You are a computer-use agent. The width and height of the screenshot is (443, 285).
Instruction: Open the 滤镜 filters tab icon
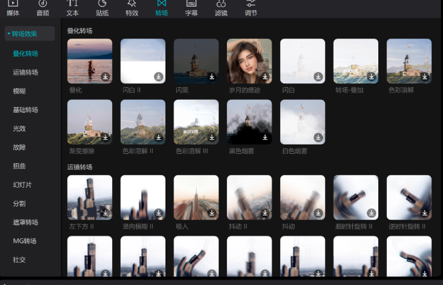click(x=221, y=4)
